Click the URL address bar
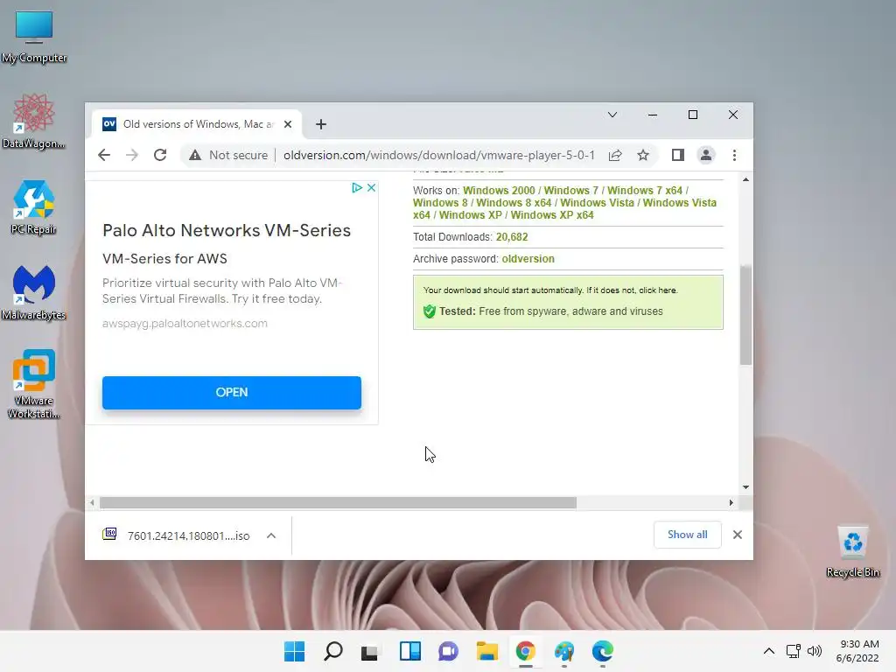 click(x=439, y=155)
